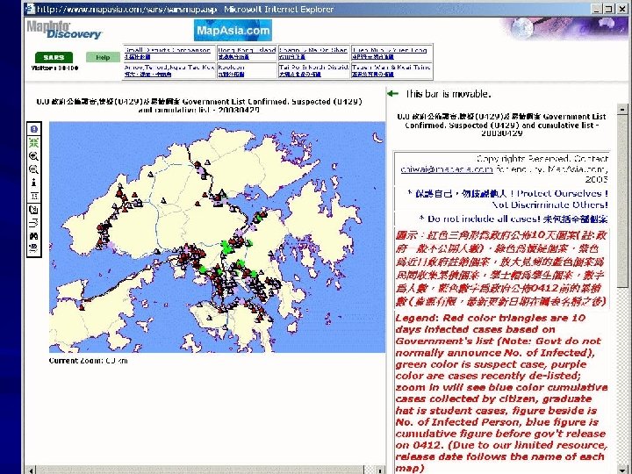
Task: Click the right panel scroll-up arrow
Action: click(622, 109)
